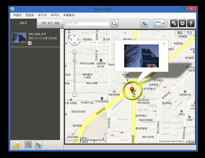205x158 pixels.
Task: Click the link icon under IMG_9204.JPG
Action: click(30, 43)
